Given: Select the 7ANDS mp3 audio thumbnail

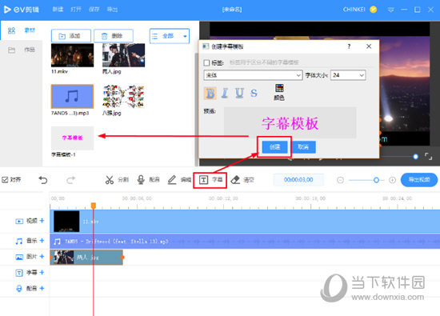Looking at the screenshot, I should 72,97.
